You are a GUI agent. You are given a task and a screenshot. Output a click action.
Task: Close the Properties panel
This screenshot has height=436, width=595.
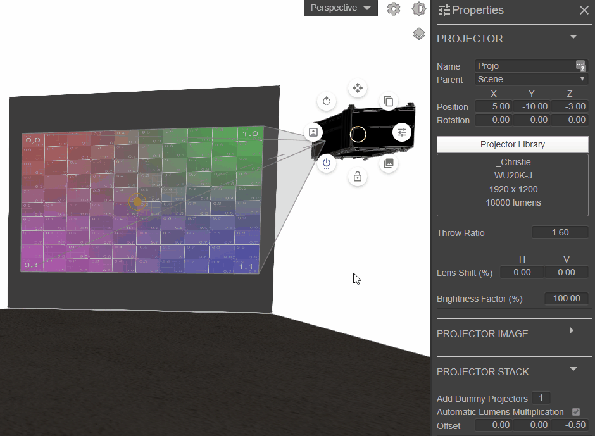(584, 10)
